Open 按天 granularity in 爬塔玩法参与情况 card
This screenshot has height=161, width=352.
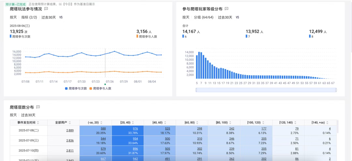tap(13, 17)
